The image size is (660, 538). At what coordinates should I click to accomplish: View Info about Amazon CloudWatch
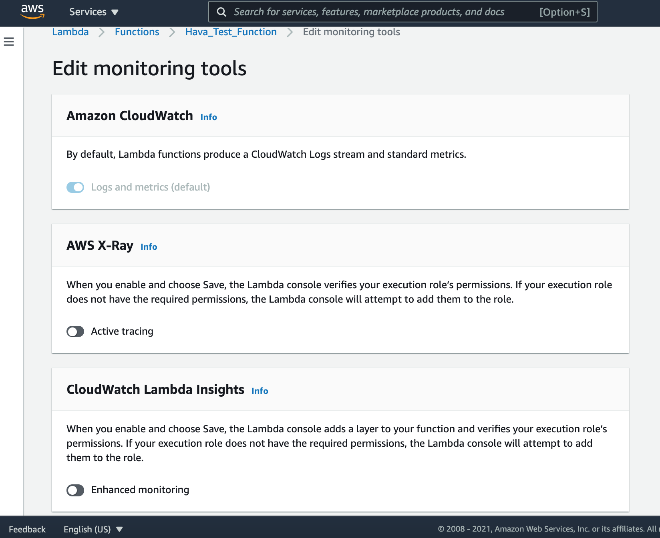coord(208,117)
